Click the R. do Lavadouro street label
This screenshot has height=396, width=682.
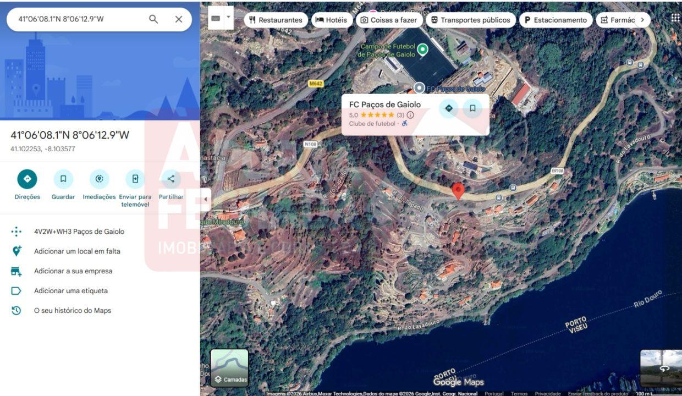pos(419,324)
